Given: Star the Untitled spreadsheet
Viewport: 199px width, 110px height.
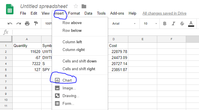Looking at the screenshot, I should click(x=76, y=6).
